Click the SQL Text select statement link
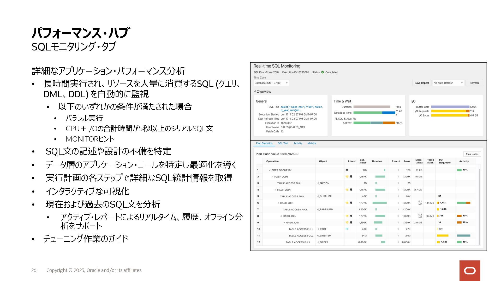501x281 pixels. pos(302,108)
